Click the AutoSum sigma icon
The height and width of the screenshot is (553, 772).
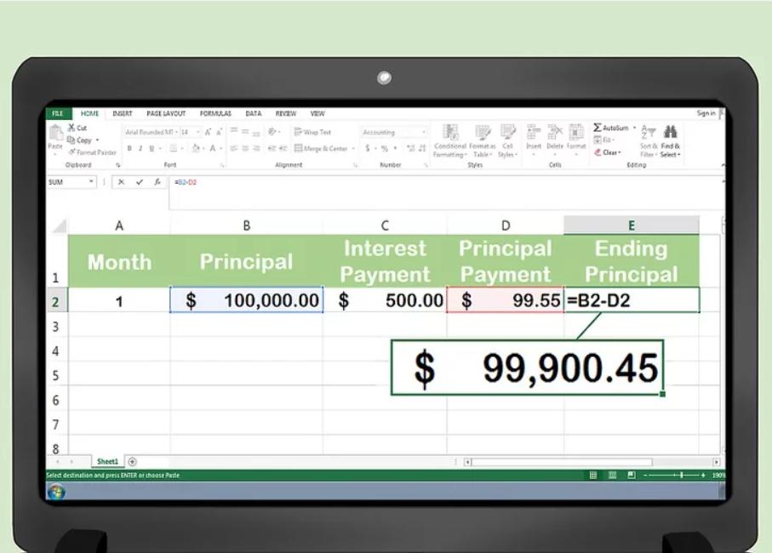pos(598,128)
